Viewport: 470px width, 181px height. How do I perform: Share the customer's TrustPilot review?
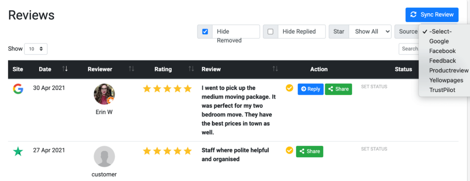point(310,151)
